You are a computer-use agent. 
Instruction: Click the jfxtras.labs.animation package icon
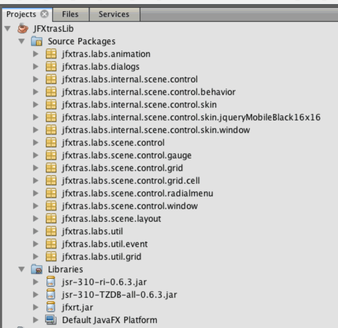pyautogui.click(x=51, y=54)
